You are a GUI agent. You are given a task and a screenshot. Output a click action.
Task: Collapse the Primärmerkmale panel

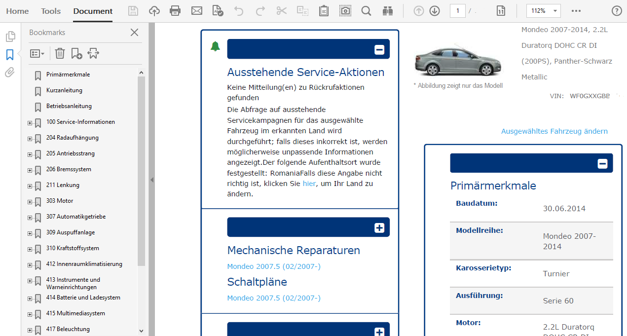pyautogui.click(x=602, y=164)
